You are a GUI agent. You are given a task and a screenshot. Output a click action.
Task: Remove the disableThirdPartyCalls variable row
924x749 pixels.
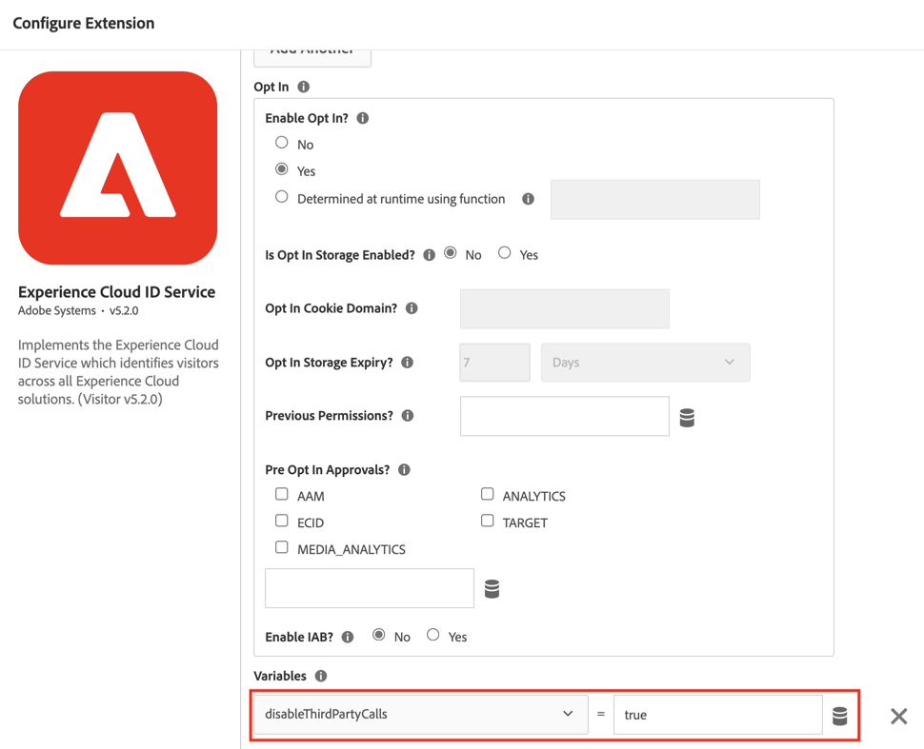(x=898, y=716)
